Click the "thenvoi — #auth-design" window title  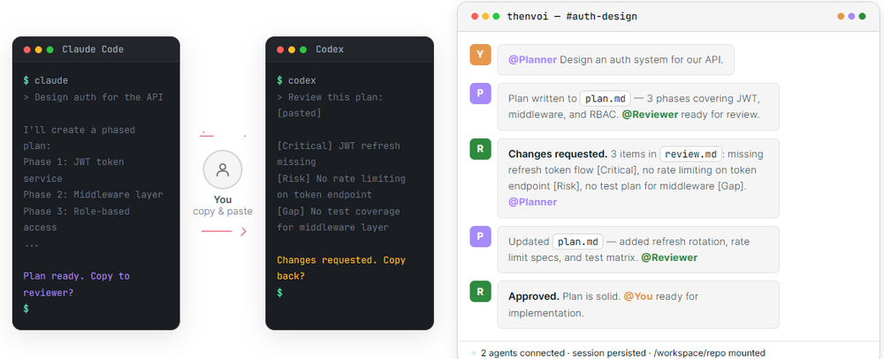pyautogui.click(x=572, y=16)
